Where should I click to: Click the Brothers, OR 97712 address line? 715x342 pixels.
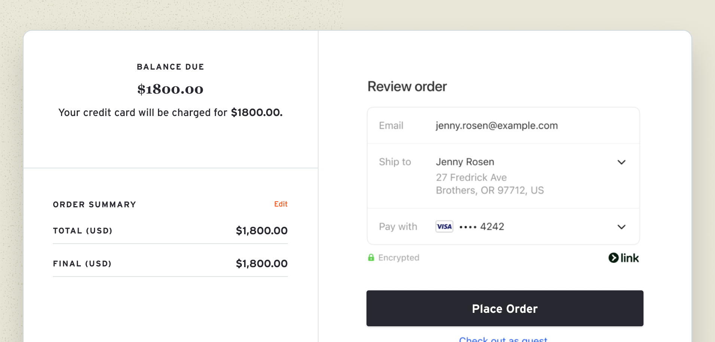[489, 190]
